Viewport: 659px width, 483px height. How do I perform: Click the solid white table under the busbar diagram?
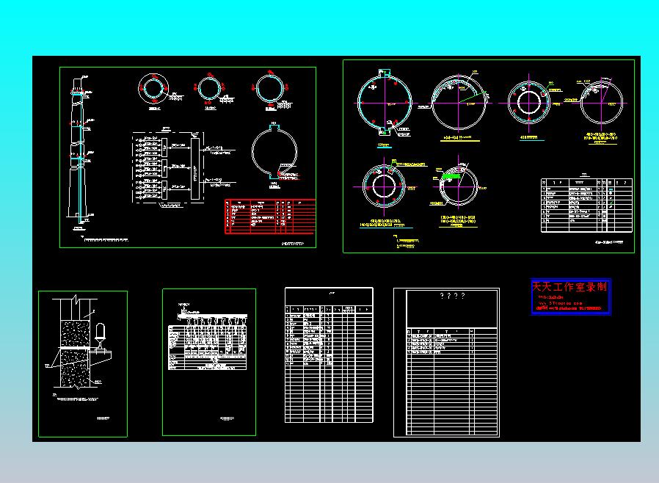click(207, 347)
